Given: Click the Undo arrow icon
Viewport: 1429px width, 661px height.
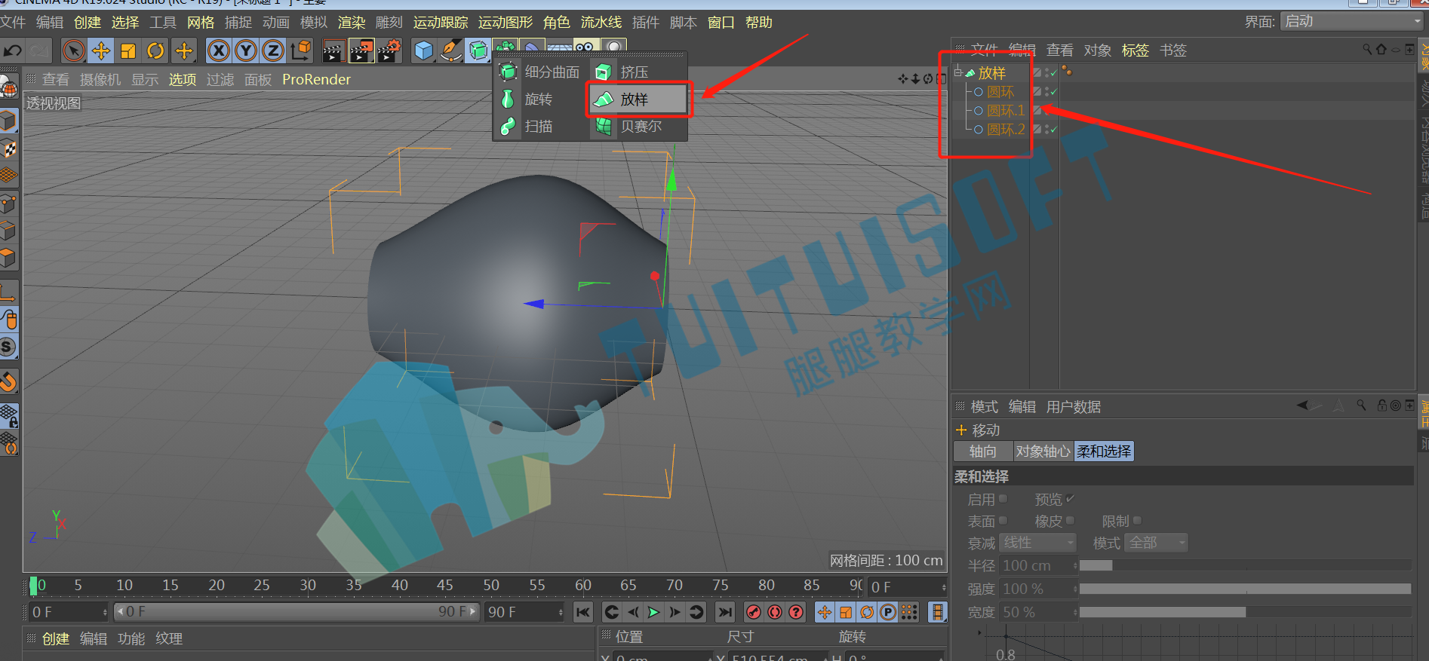Looking at the screenshot, I should [13, 50].
